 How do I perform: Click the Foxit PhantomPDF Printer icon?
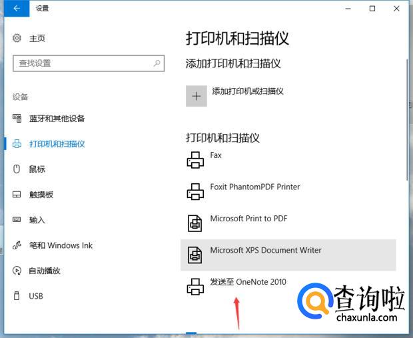click(x=195, y=192)
